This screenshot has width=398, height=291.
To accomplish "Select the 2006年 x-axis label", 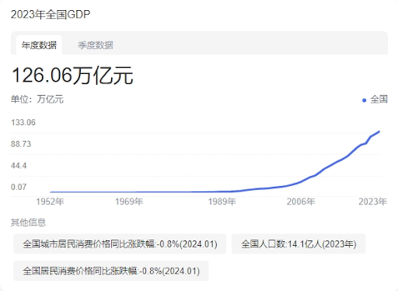I will coord(301,202).
